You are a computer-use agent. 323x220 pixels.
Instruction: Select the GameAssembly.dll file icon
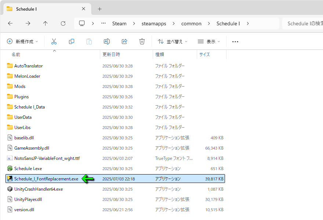10,148
